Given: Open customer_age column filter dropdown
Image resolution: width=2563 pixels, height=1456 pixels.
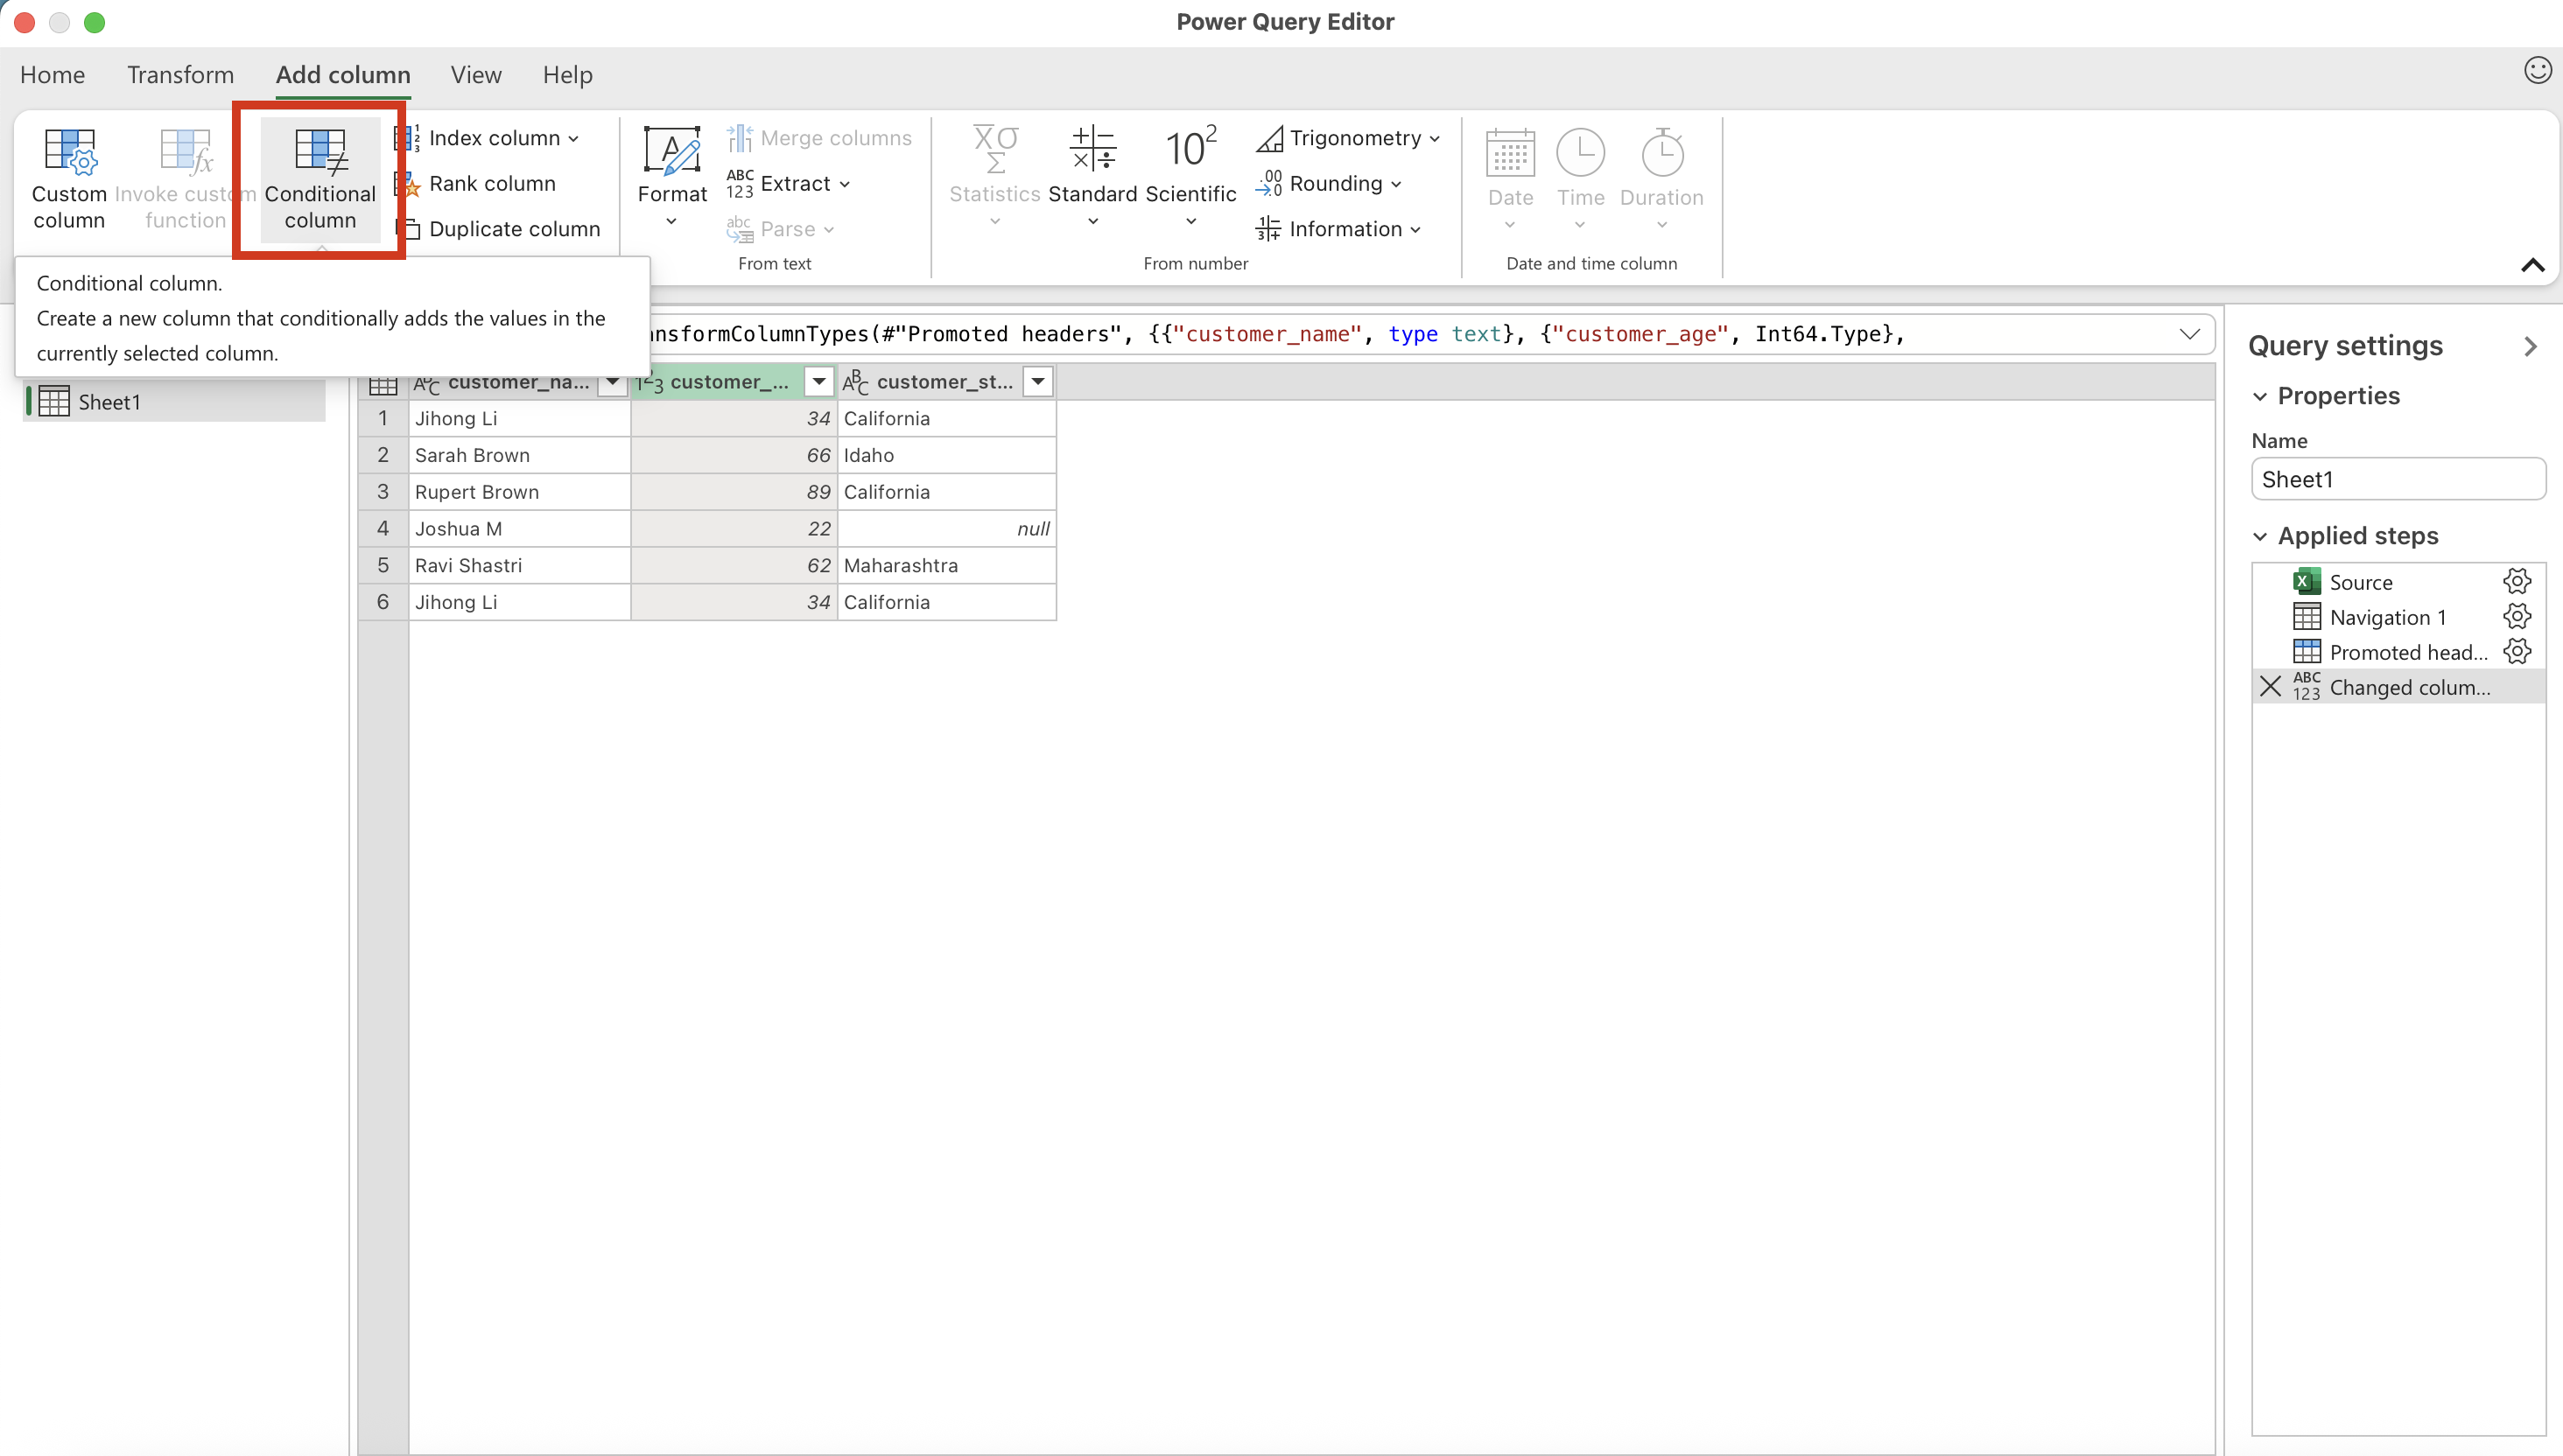Looking at the screenshot, I should tap(818, 382).
